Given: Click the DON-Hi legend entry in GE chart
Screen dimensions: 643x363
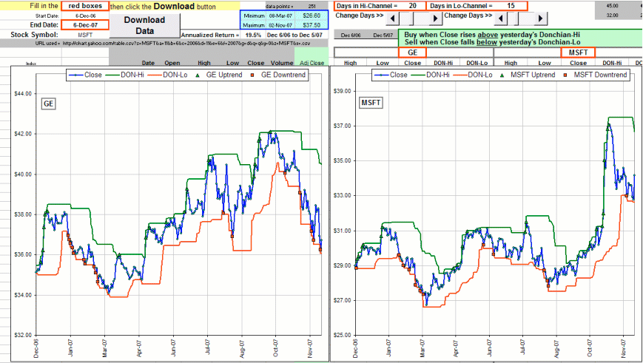Looking at the screenshot, I should coord(125,75).
